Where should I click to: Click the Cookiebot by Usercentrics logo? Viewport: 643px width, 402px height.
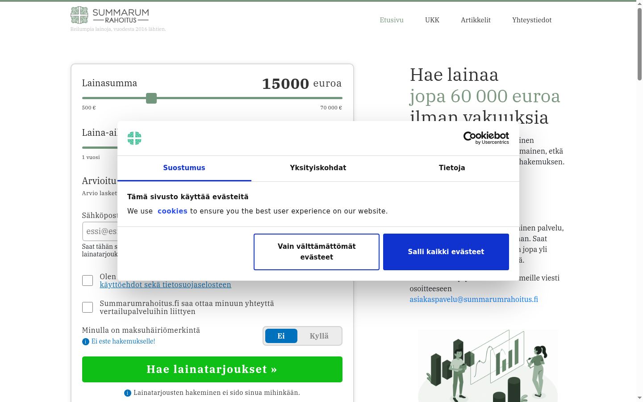[x=486, y=138]
